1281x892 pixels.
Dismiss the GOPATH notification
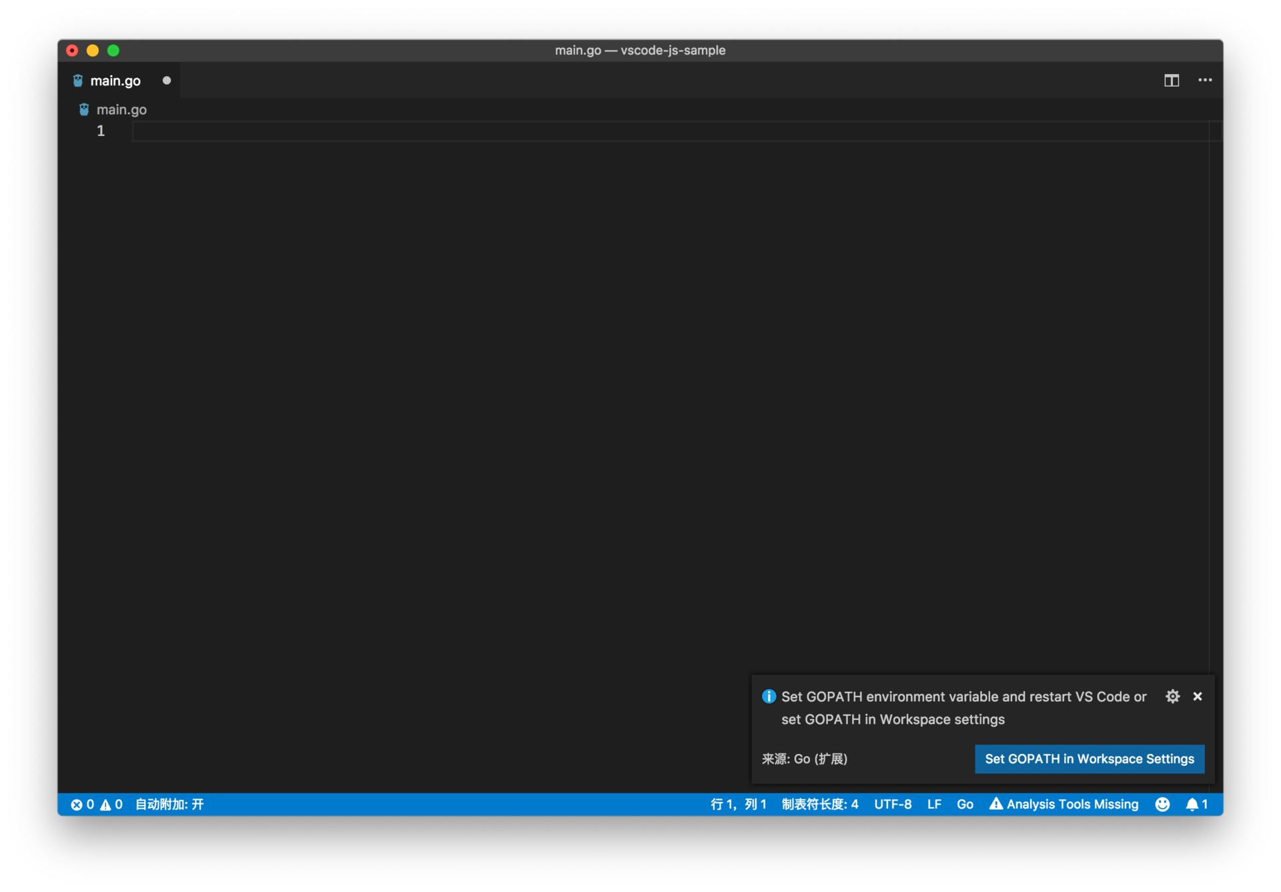click(1198, 697)
